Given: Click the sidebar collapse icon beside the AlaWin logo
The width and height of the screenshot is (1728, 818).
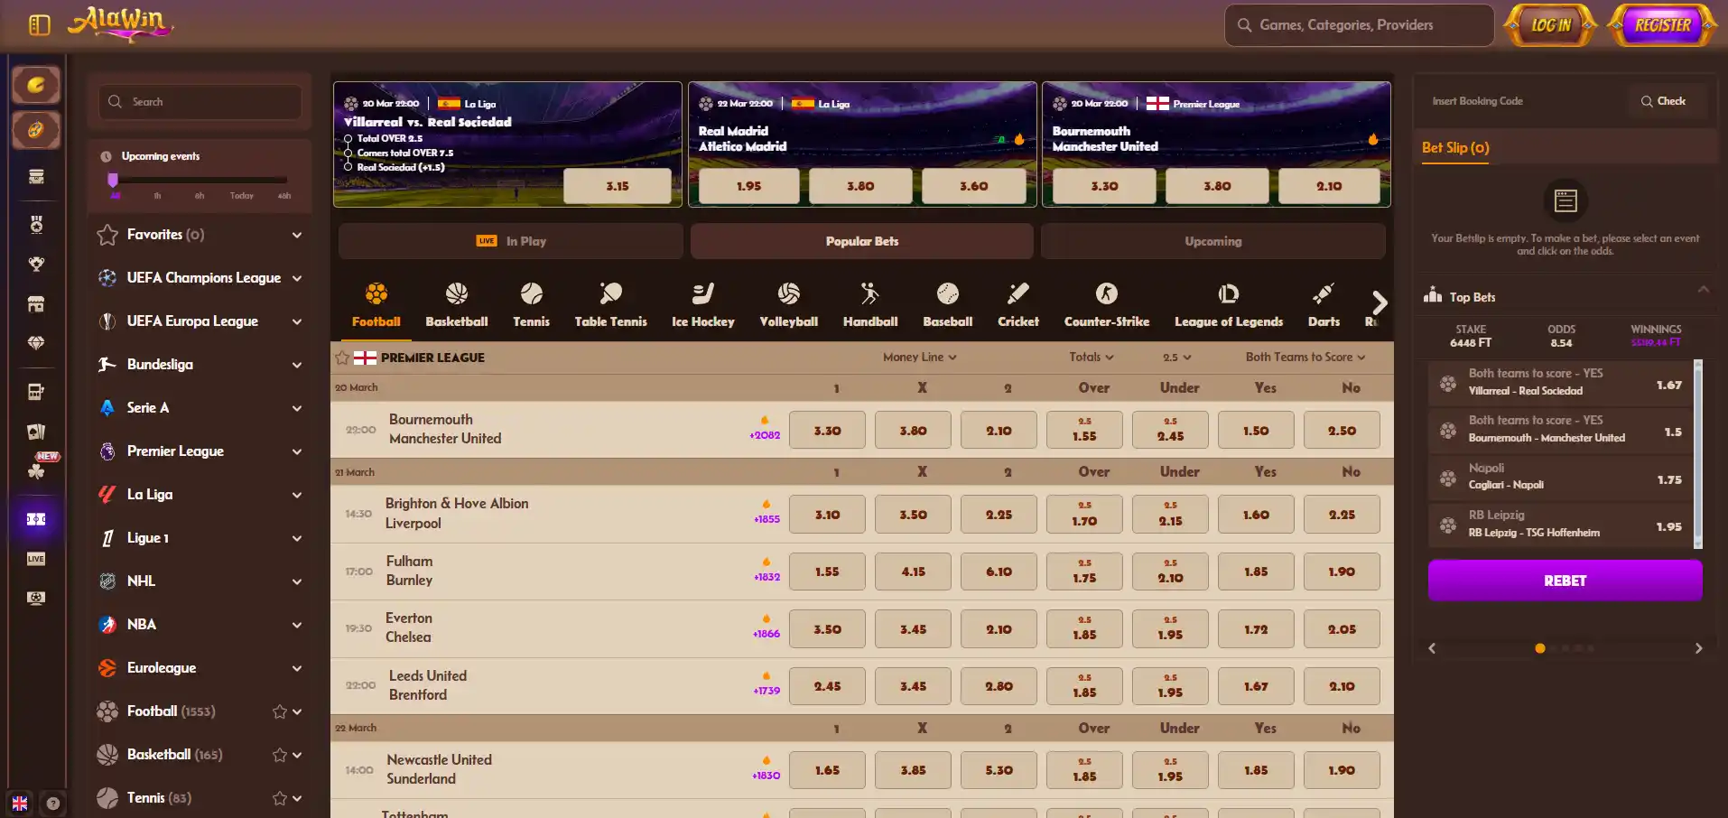Looking at the screenshot, I should [39, 25].
